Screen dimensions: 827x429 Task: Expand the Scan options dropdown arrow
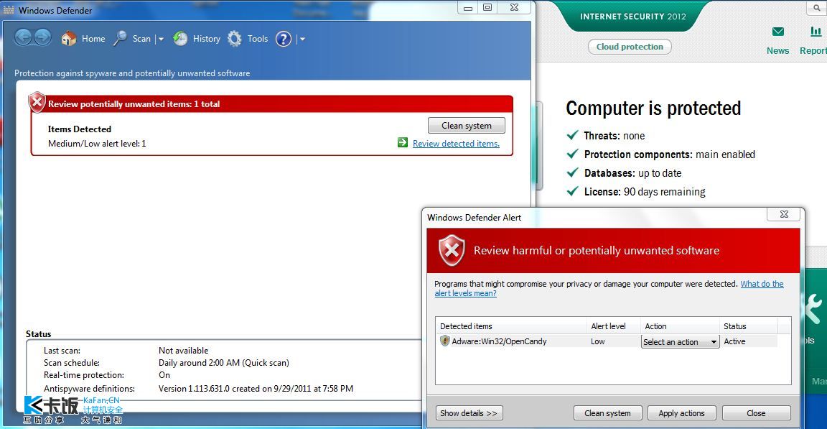coord(161,39)
